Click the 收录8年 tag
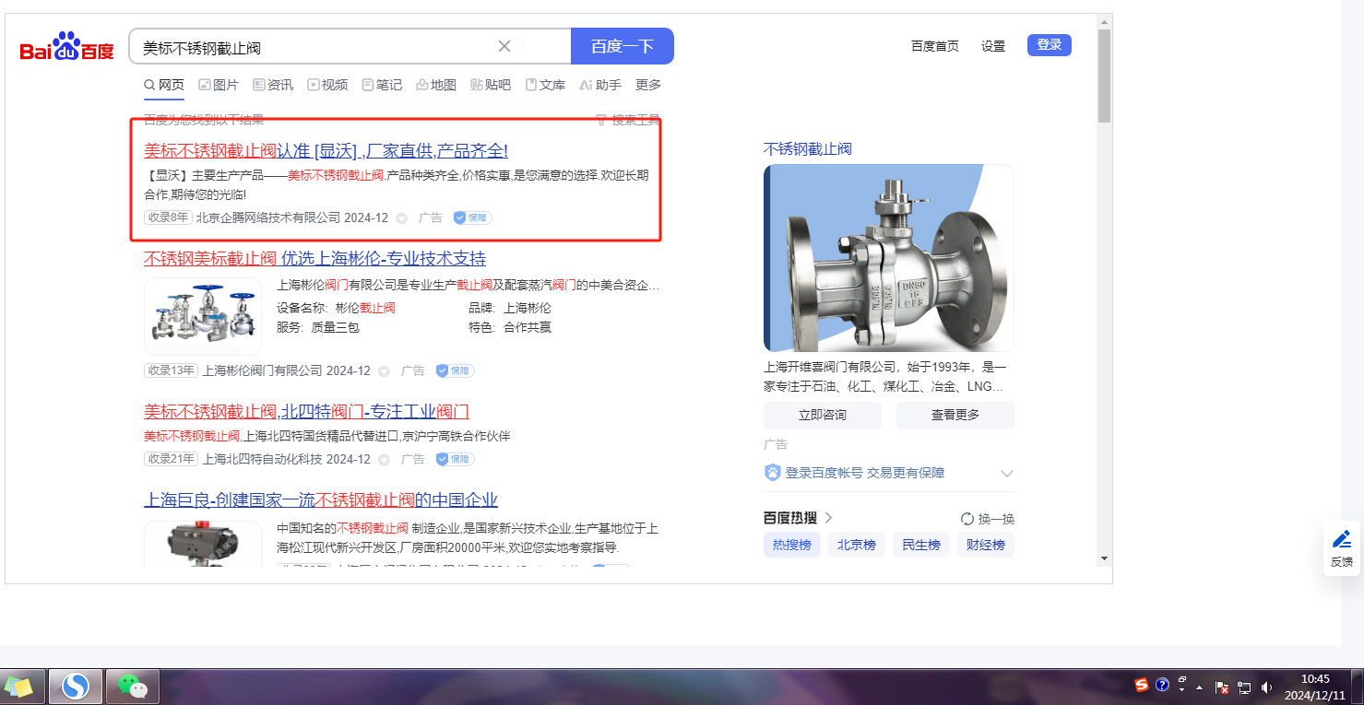1364x705 pixels. 167,217
